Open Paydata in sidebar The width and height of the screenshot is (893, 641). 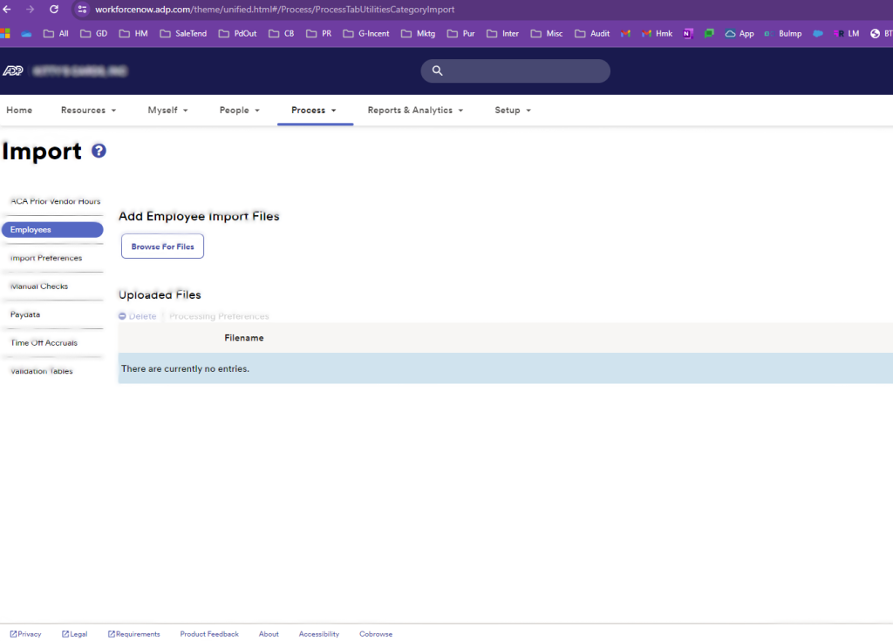tap(25, 314)
